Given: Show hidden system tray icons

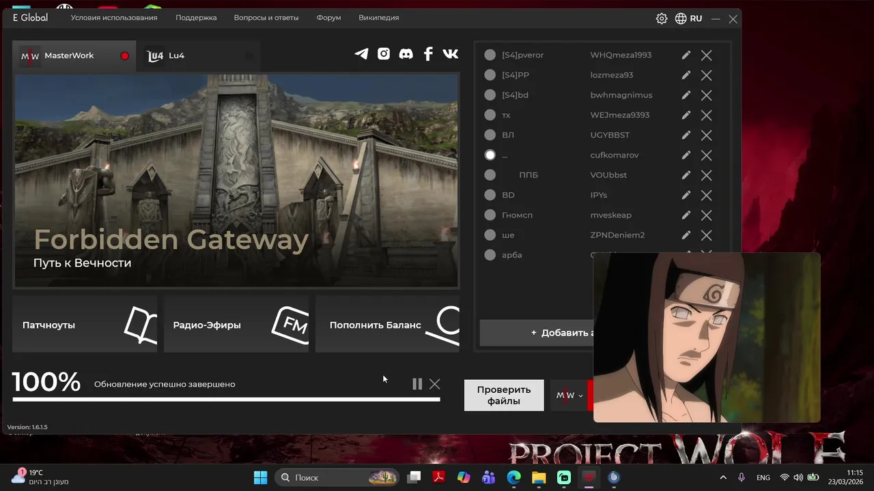Looking at the screenshot, I should [723, 477].
